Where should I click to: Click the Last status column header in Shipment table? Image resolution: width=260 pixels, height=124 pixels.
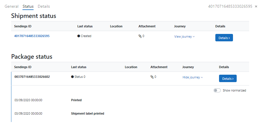pyautogui.click(x=85, y=26)
